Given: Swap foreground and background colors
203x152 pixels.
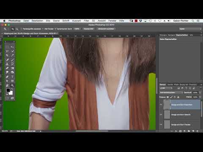Looking at the screenshot, I should tap(12, 89).
